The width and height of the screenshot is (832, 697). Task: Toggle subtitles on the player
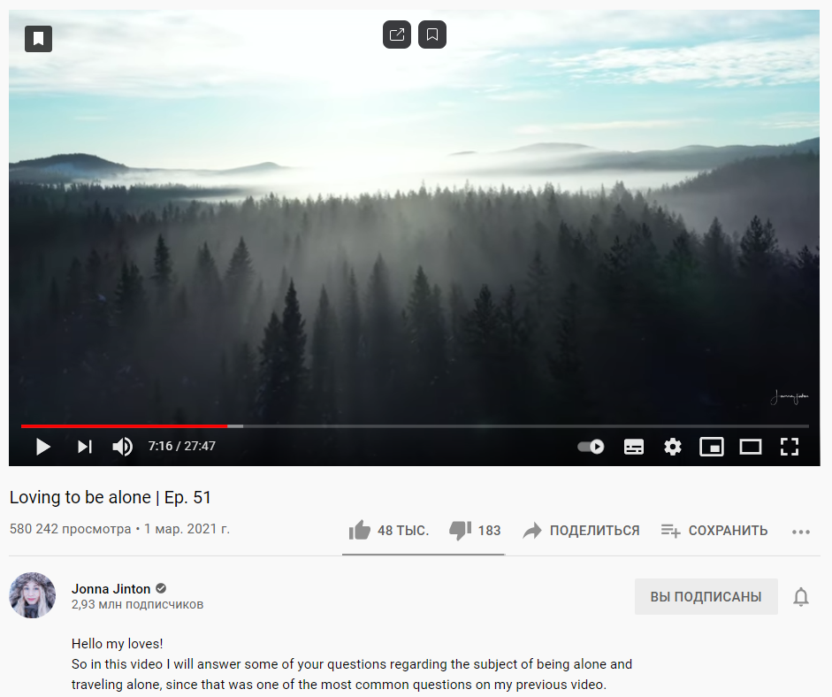634,447
